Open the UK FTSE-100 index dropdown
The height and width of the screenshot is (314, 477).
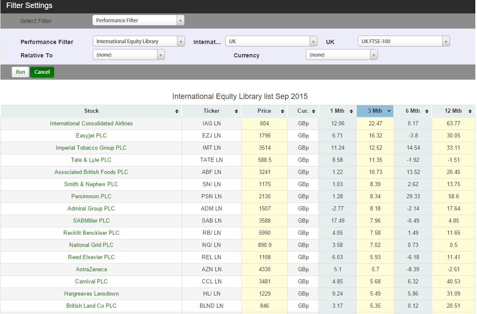click(x=404, y=42)
